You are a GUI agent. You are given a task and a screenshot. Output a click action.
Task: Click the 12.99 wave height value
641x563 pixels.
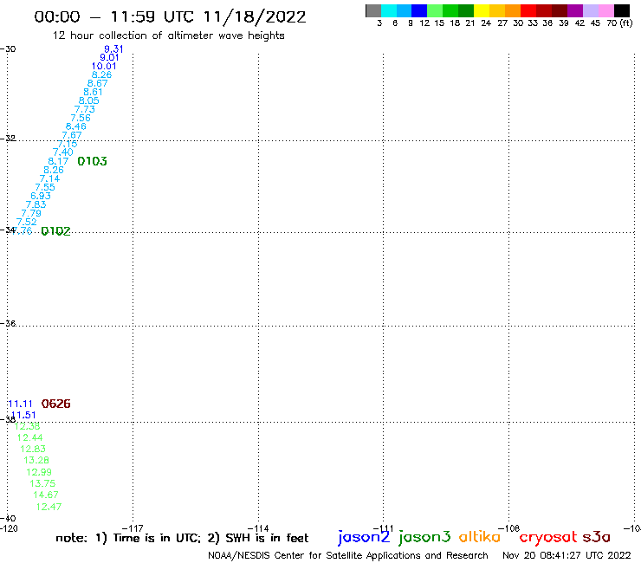(39, 472)
